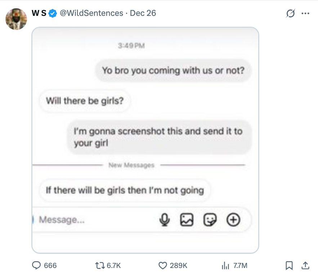Viewport: 318px width, 277px height.
Task: Click the photo icon in the message bar
Action: click(x=188, y=219)
